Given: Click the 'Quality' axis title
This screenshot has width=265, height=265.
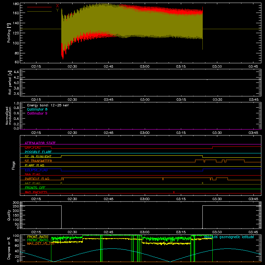Looking at the screenshot, I should tap(9, 215).
